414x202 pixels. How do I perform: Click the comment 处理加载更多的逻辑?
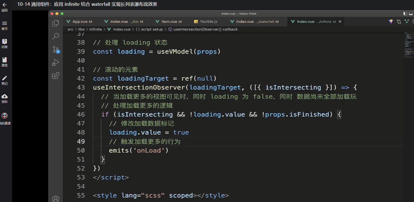(137, 105)
